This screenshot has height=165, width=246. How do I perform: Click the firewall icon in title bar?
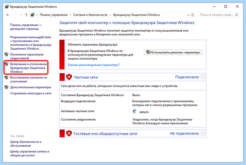tap(7, 7)
